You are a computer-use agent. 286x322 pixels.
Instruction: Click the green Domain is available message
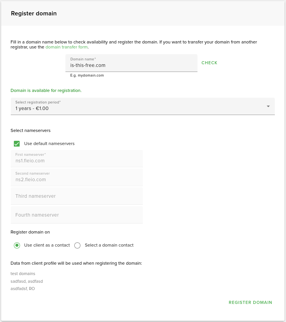[46, 90]
